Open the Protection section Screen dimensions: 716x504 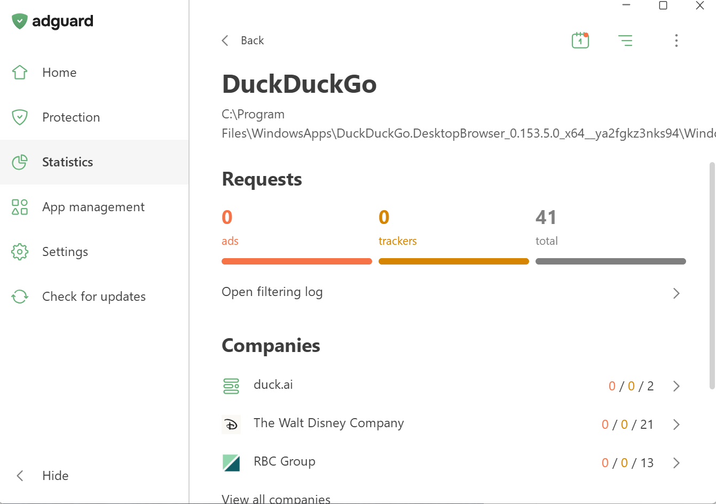(x=70, y=117)
